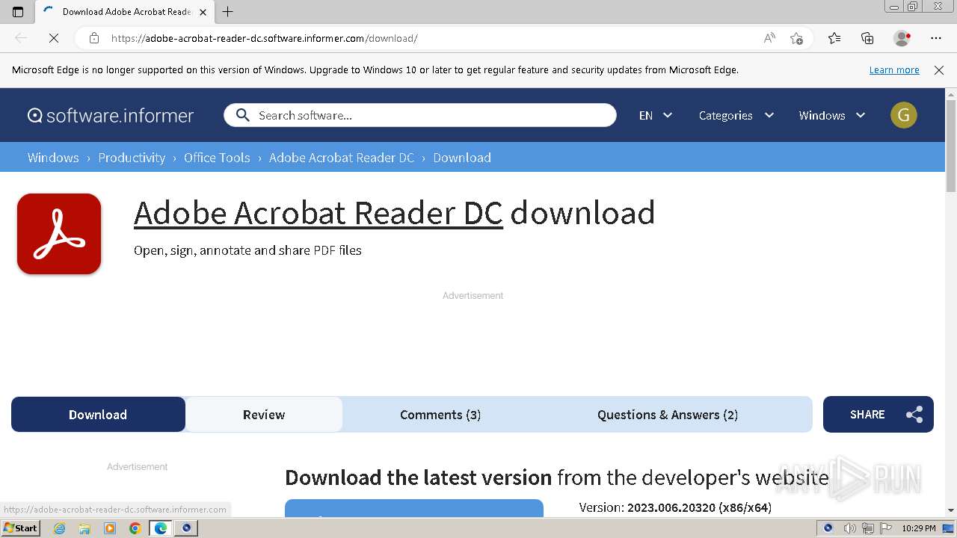Click Adobe Acrobat Reader DC title link
This screenshot has width=957, height=538.
pyautogui.click(x=319, y=213)
